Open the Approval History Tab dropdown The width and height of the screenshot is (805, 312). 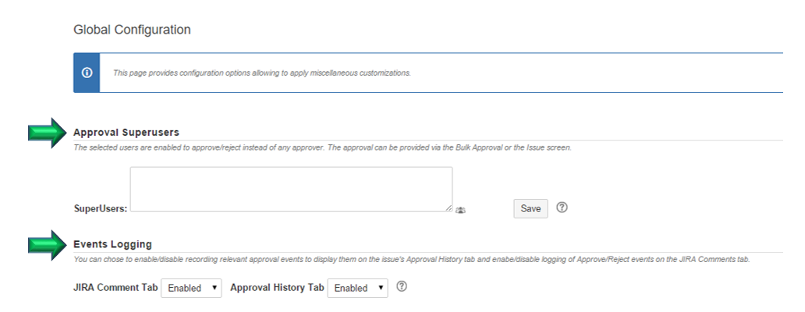click(x=357, y=288)
